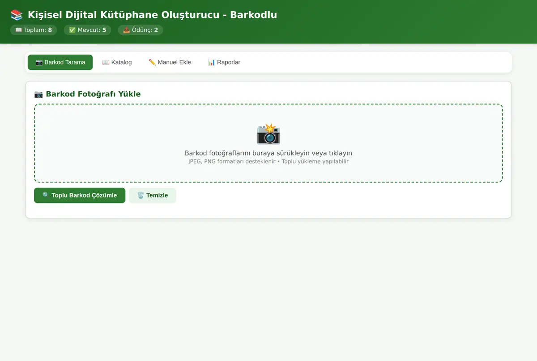Click the trash can icon on Temizle
The image size is (537, 361).
(141, 195)
